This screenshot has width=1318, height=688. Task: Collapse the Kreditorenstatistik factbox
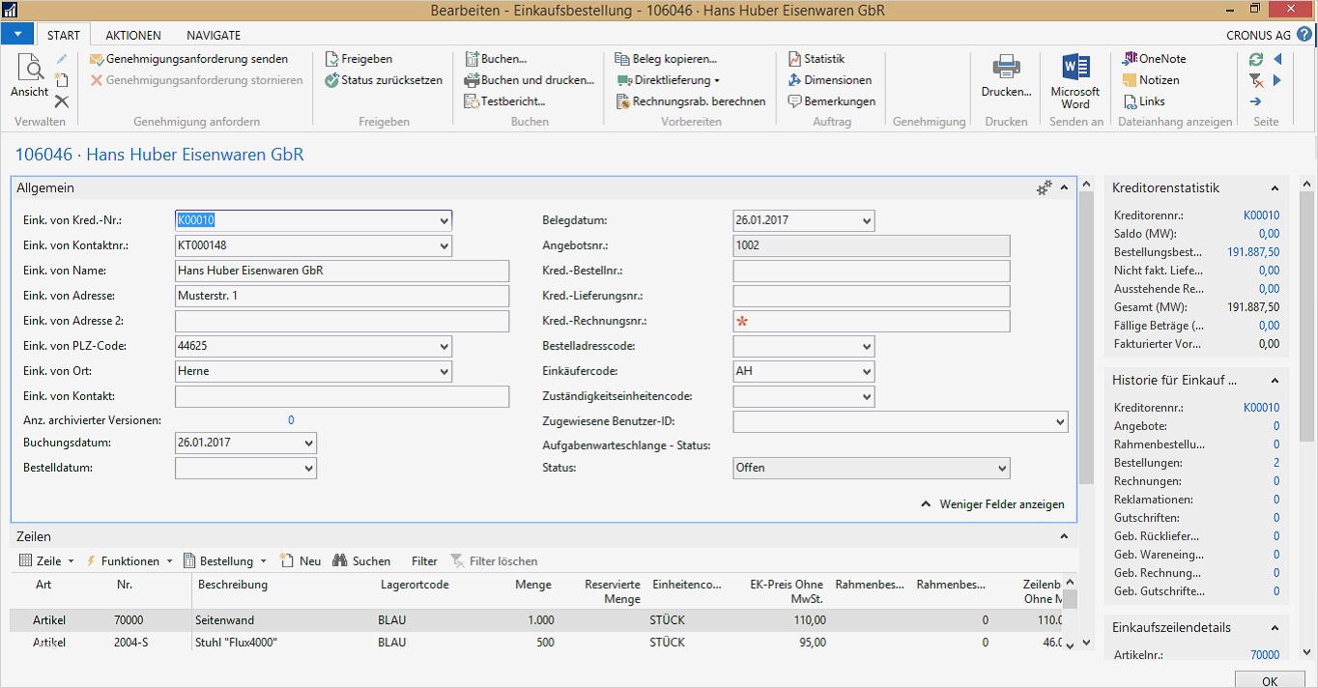[x=1275, y=188]
